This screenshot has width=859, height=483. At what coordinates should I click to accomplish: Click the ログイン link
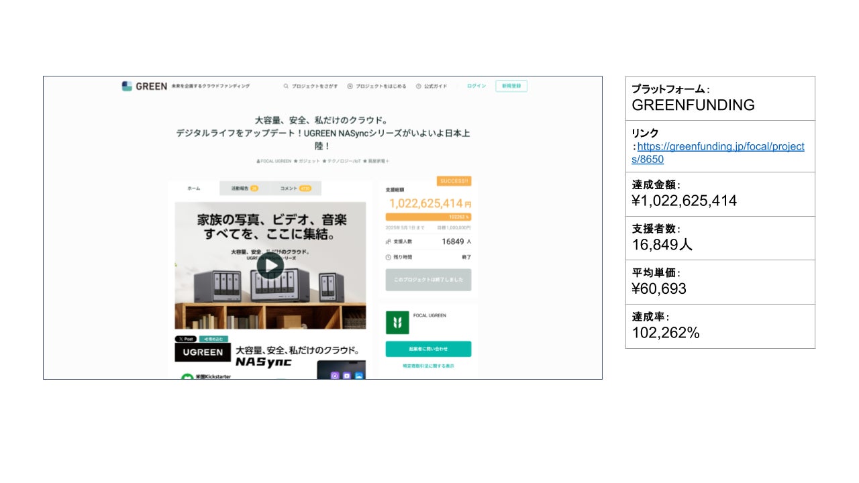(476, 87)
